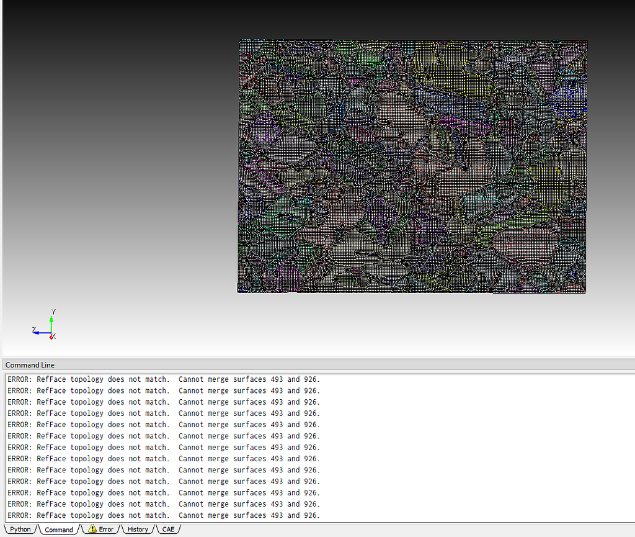Viewport: 635px width, 537px height.
Task: Open the Error tab with warning icon
Action: 101,530
